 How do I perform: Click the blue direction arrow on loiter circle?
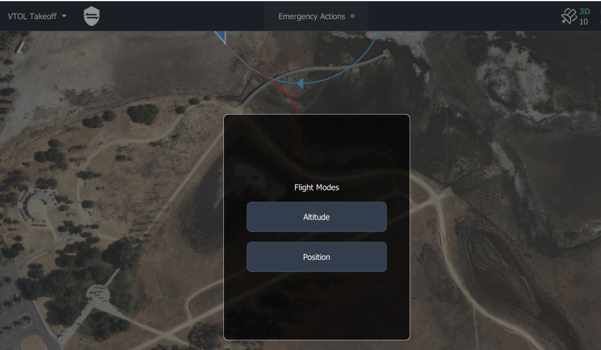tap(300, 84)
